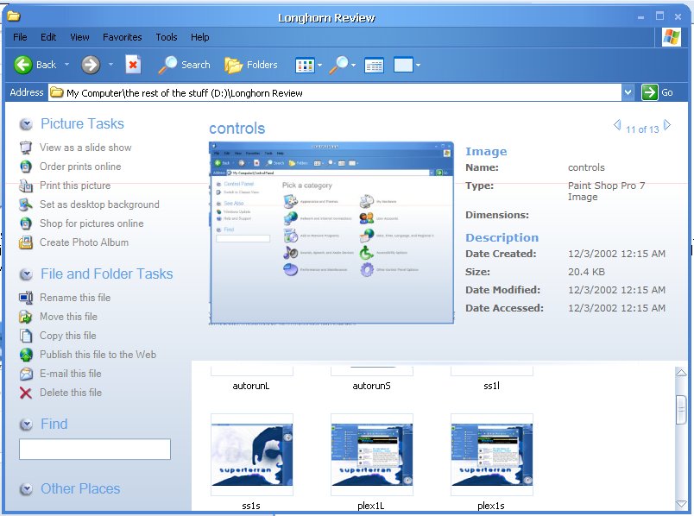Open the address bar dropdown arrow

pyautogui.click(x=628, y=92)
